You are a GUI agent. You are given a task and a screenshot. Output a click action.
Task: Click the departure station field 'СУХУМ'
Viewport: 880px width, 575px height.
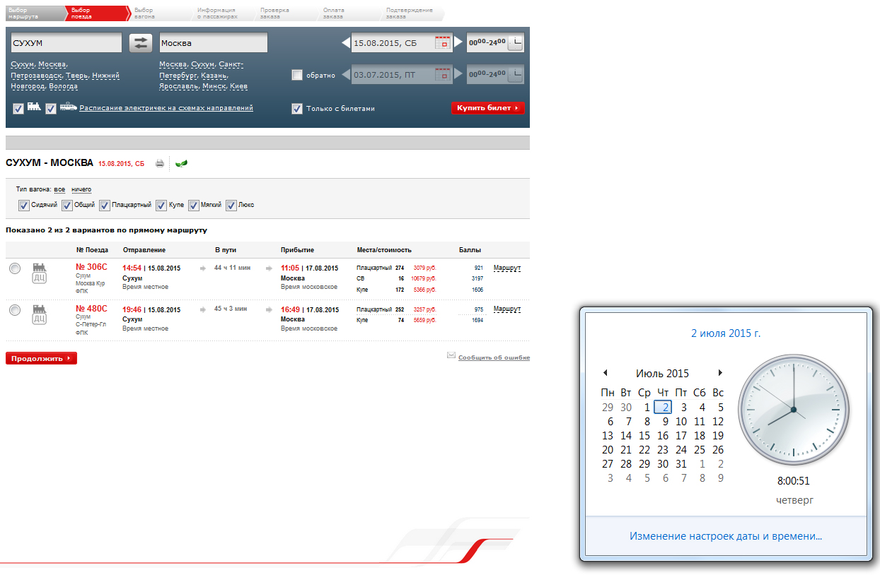66,43
